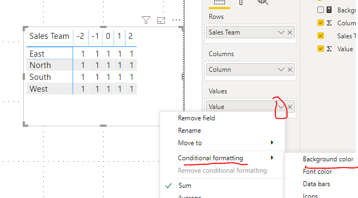
Task: Open focus mode icon above the matrix
Action: coord(161,21)
